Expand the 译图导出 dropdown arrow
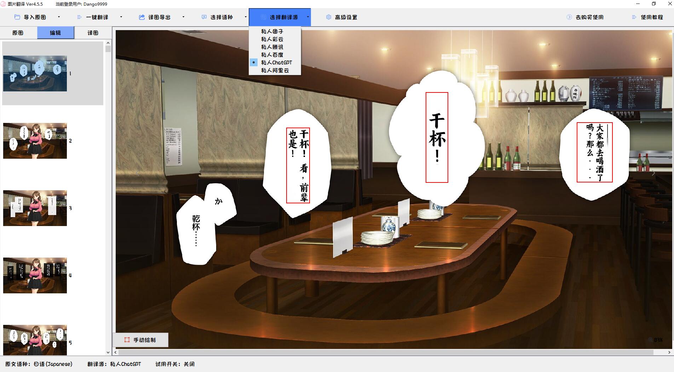 click(x=183, y=17)
